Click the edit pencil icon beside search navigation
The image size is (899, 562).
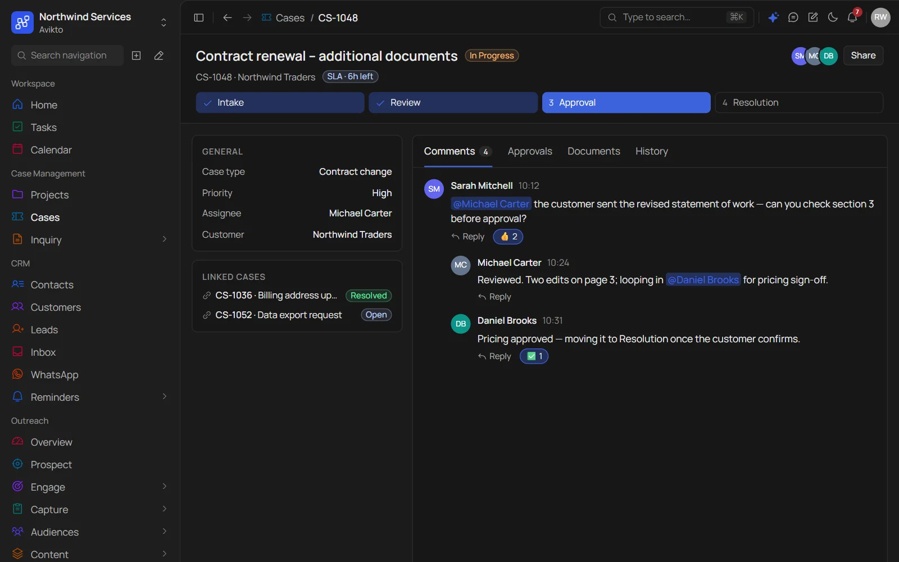159,56
